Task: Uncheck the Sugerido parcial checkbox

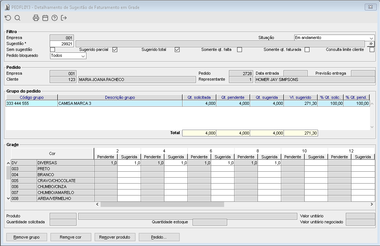Action: click(x=115, y=50)
